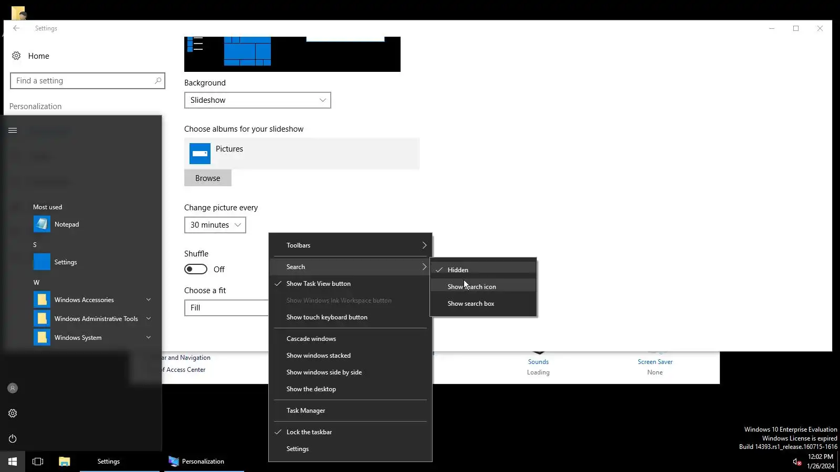Image resolution: width=840 pixels, height=472 pixels.
Task: Click the Settings gear in Start sidebar
Action: [13, 413]
